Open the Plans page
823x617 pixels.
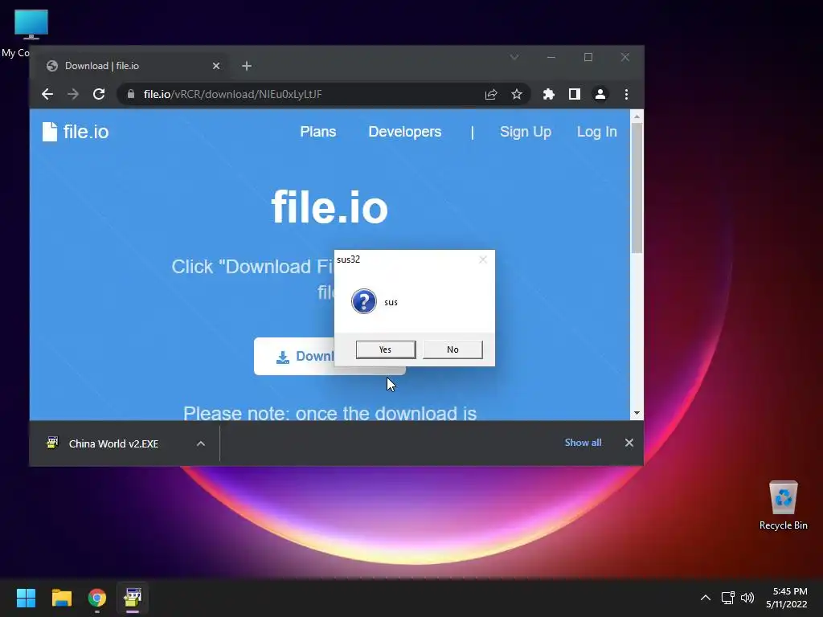tap(318, 132)
